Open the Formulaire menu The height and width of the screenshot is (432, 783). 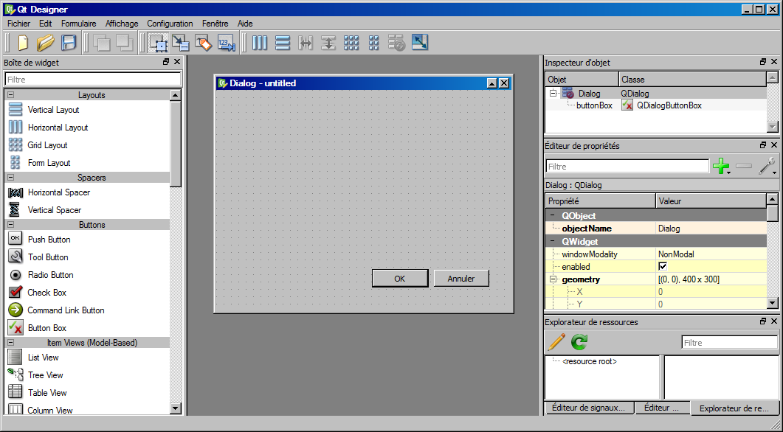tap(79, 24)
